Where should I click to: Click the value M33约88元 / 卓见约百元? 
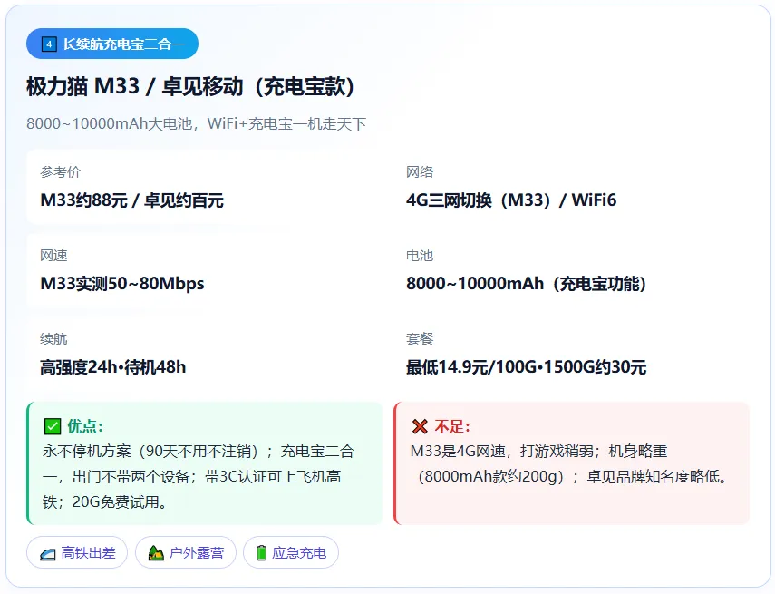132,200
